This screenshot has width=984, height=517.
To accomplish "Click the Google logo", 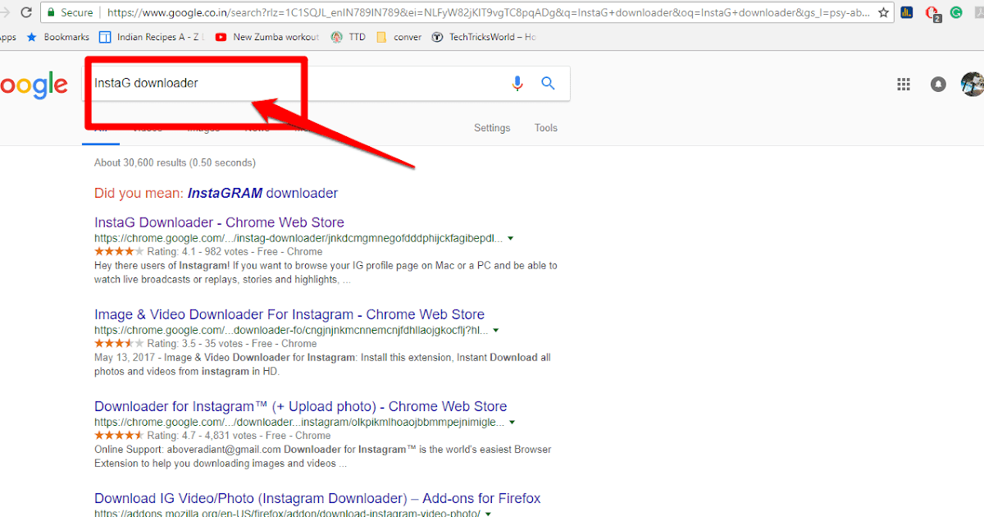I will coord(33,85).
